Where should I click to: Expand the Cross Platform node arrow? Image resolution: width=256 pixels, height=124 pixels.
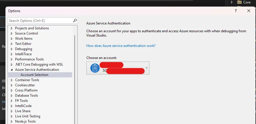12,90
